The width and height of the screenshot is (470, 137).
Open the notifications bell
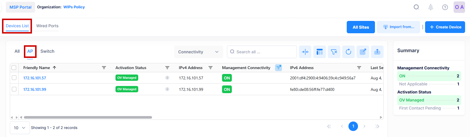pyautogui.click(x=431, y=7)
